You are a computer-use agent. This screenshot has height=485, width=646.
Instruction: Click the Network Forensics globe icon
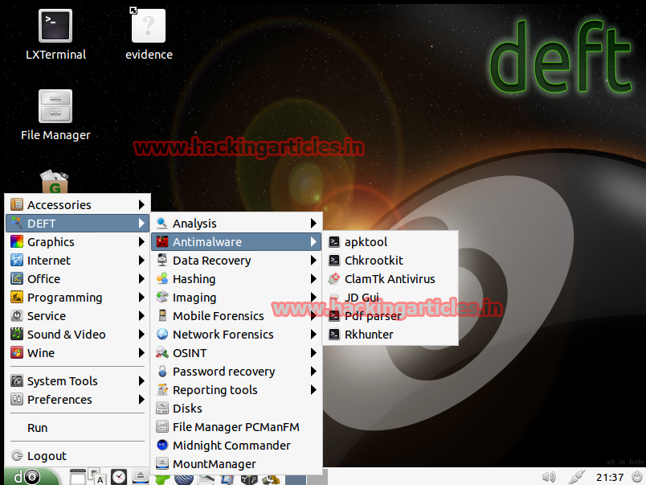(x=162, y=334)
